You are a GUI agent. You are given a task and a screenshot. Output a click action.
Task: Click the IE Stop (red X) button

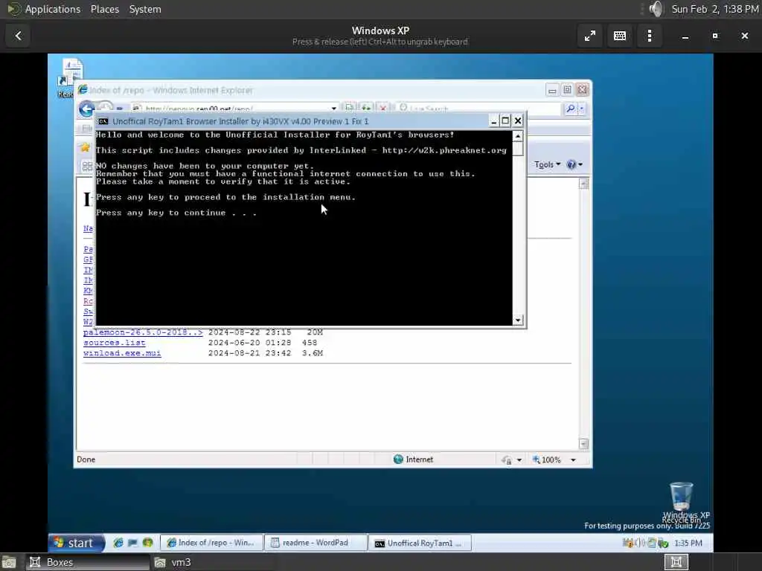[383, 108]
